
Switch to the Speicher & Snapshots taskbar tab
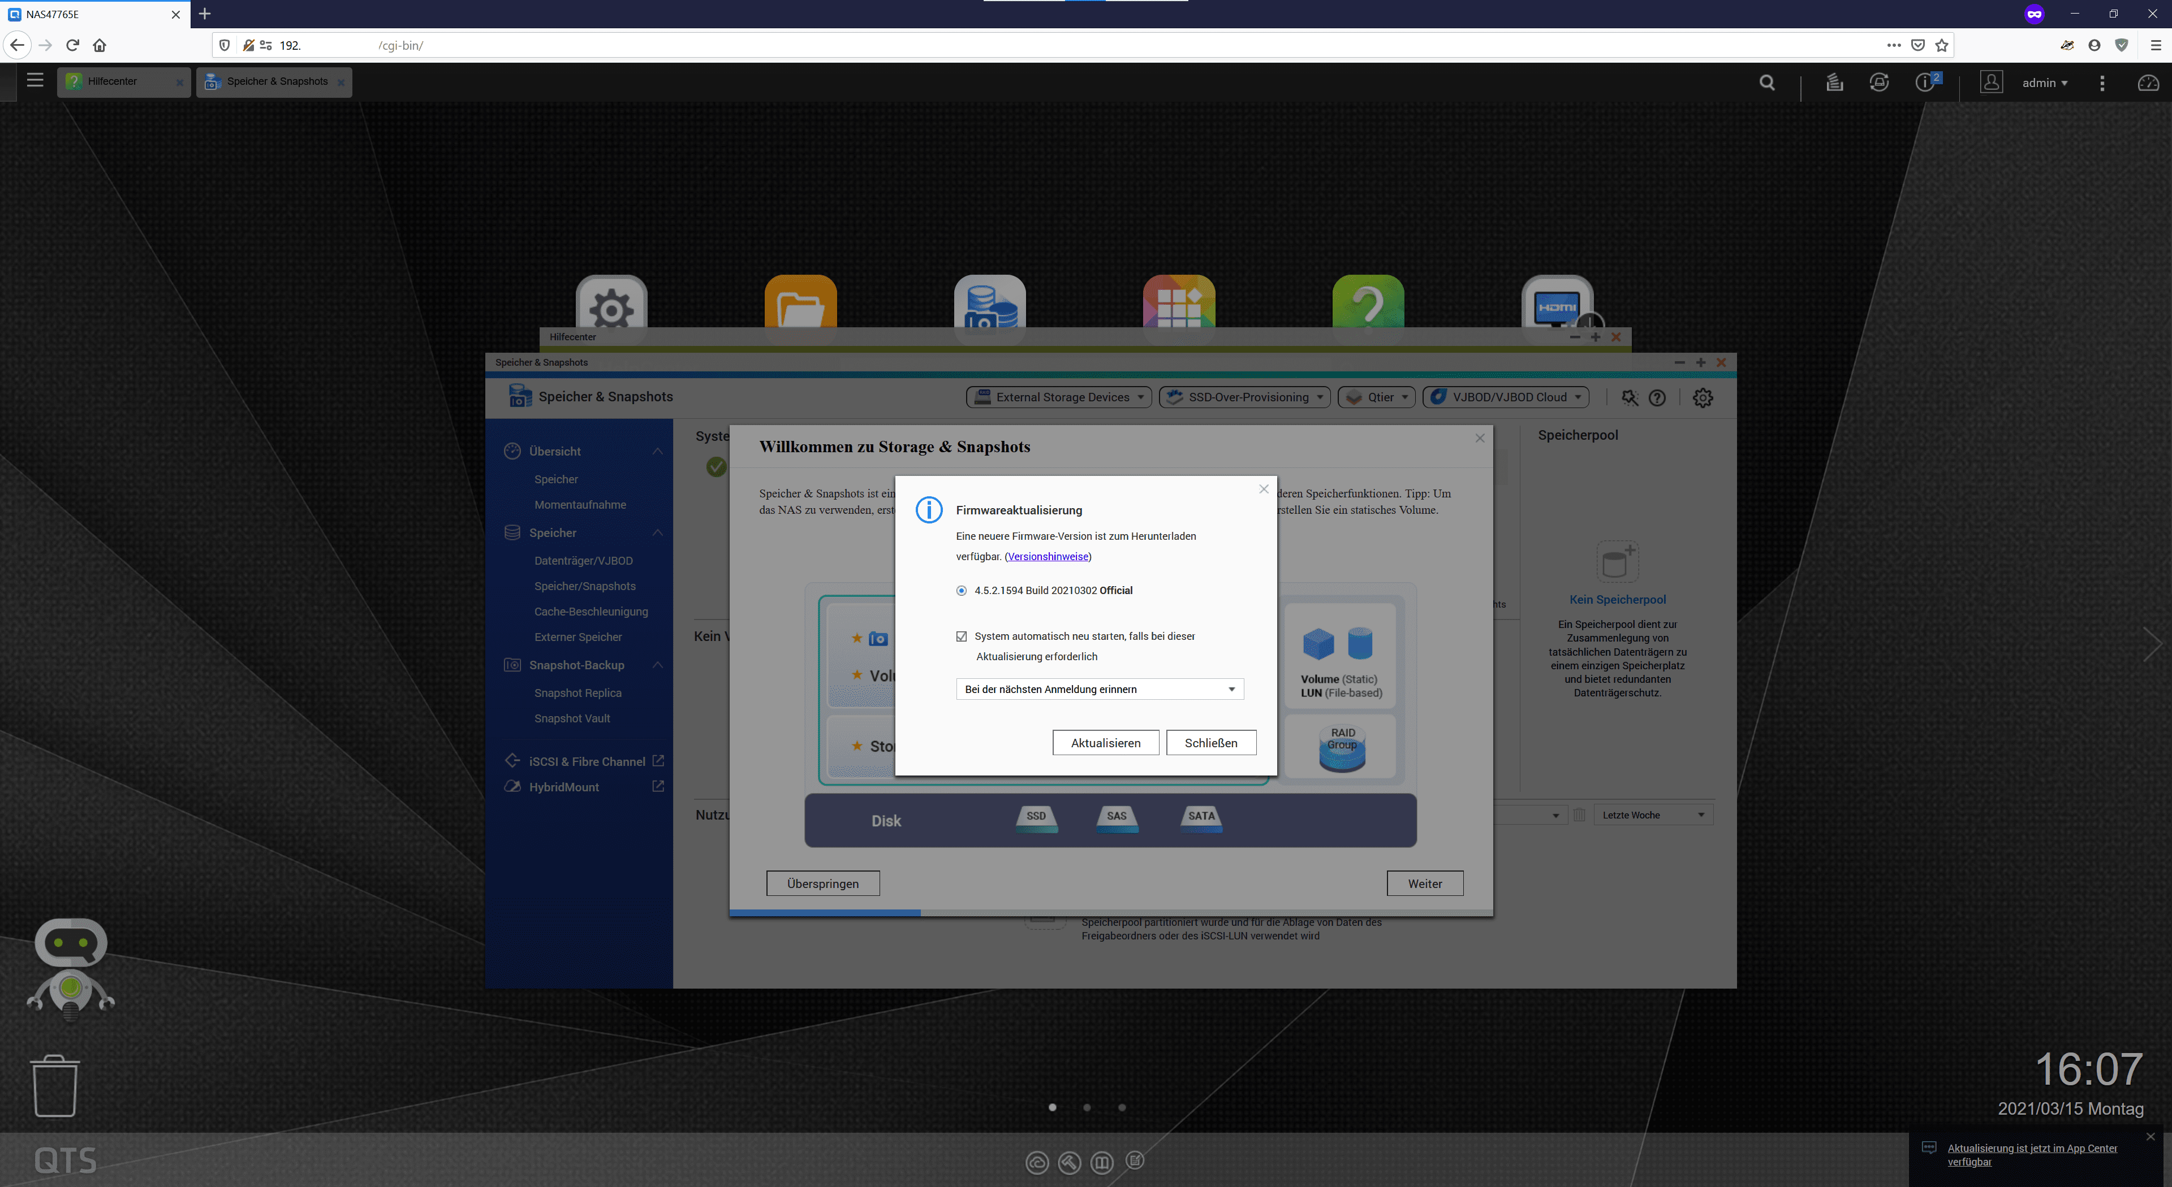pos(274,82)
